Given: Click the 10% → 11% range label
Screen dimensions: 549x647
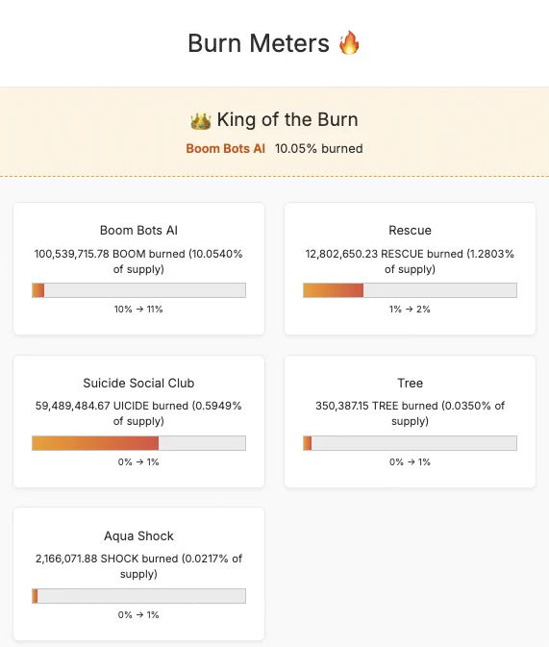Looking at the screenshot, I should [x=138, y=309].
